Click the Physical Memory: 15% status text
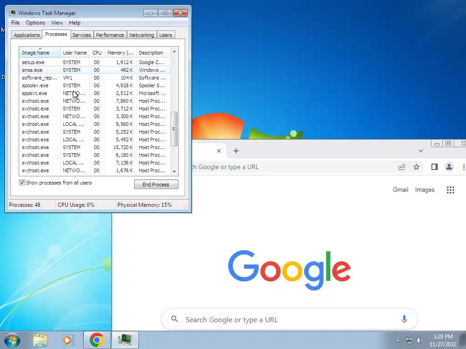This screenshot has height=349, width=466. pos(144,205)
